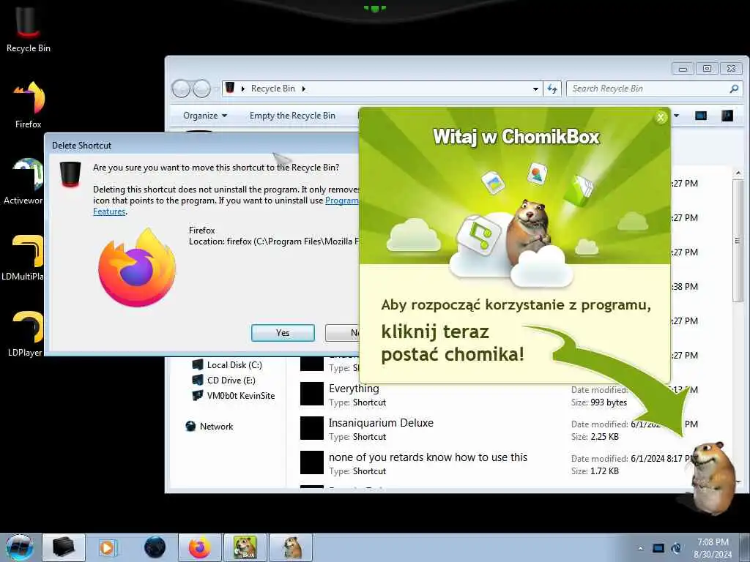Click the Explorer scrollbar up arrow
Image resolution: width=750 pixels, height=562 pixels.
(738, 173)
